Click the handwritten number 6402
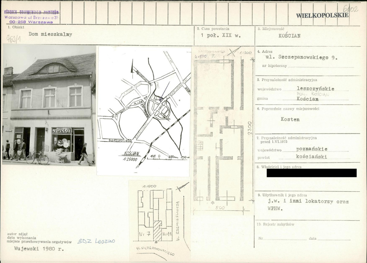Viewport: 367px width, 263px height. 350,9
